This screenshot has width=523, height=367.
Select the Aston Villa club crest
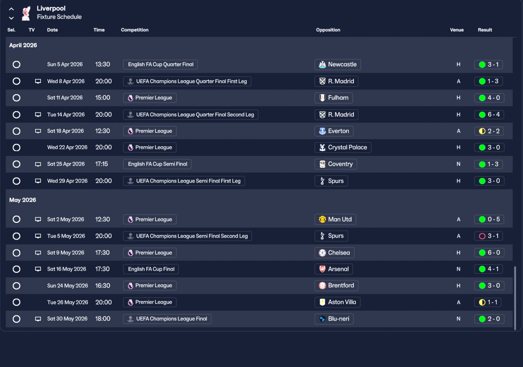tap(322, 302)
